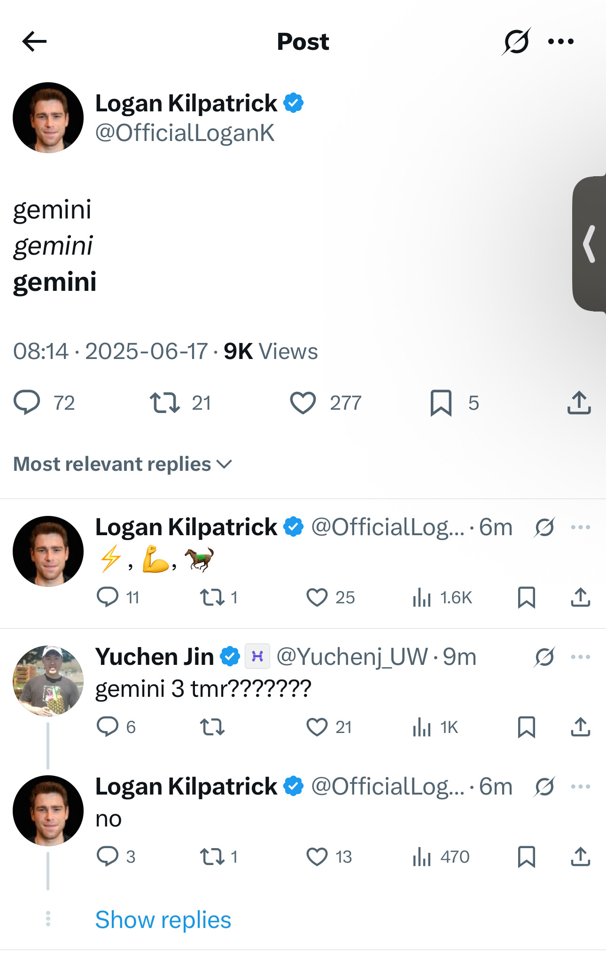Bookmark Logan's "no" reply
This screenshot has width=606, height=959.
526,857
